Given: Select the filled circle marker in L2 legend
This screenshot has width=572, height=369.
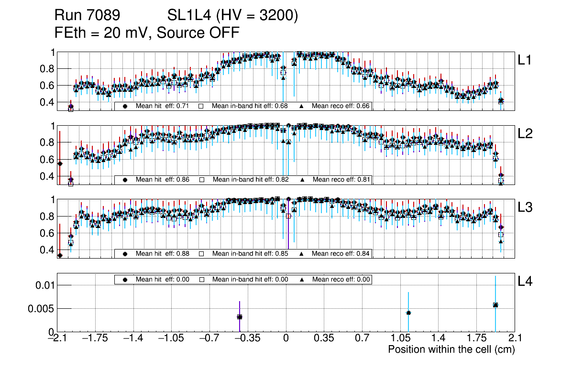Looking at the screenshot, I should pyautogui.click(x=125, y=180).
